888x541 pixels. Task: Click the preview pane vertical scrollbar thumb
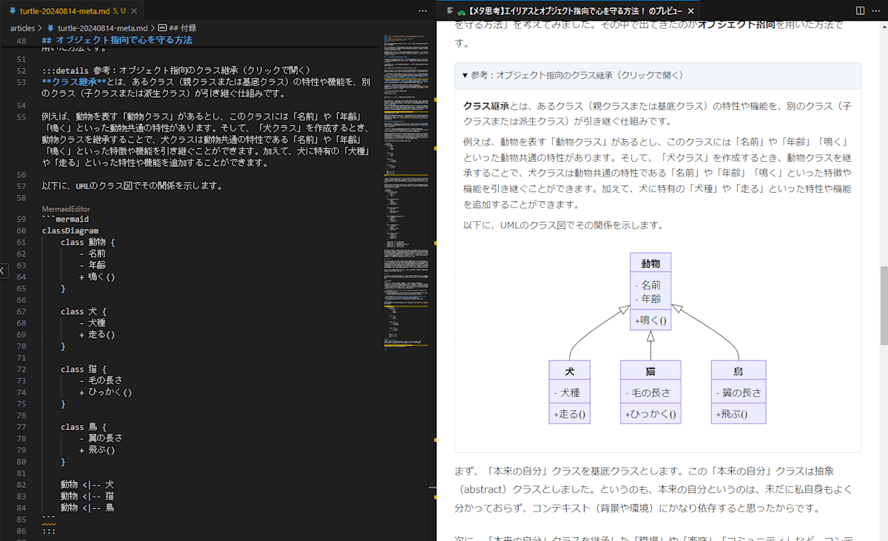tap(884, 306)
